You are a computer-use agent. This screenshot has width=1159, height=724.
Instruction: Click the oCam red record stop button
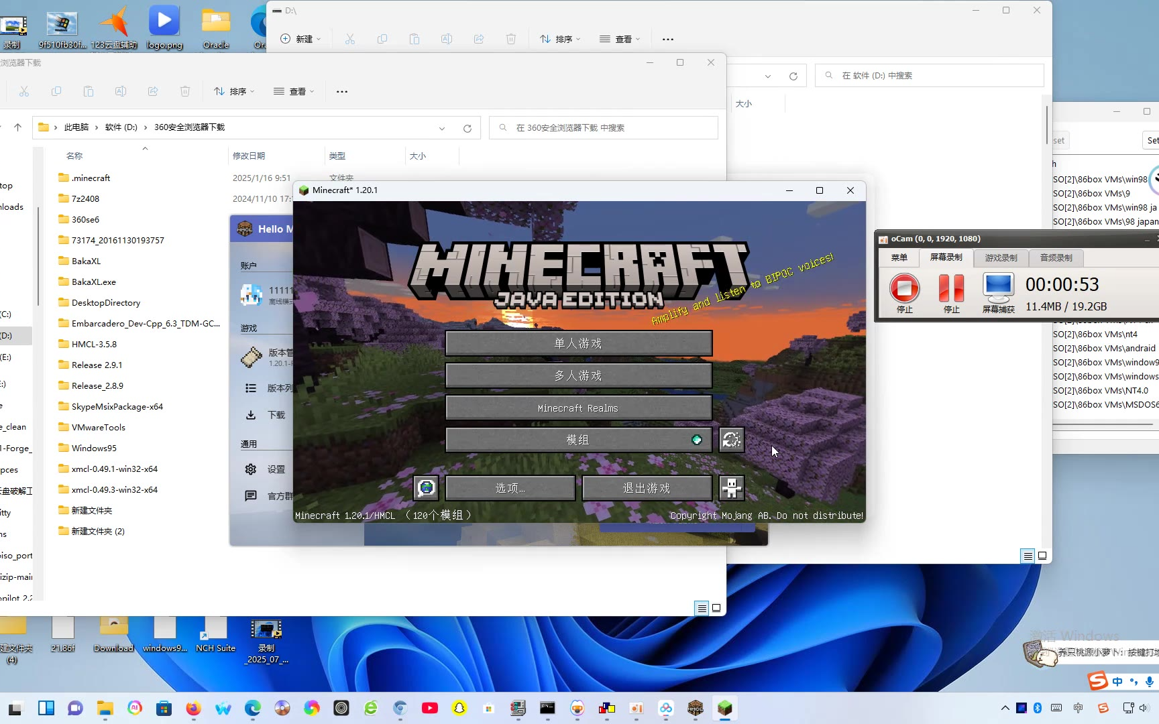pos(904,288)
